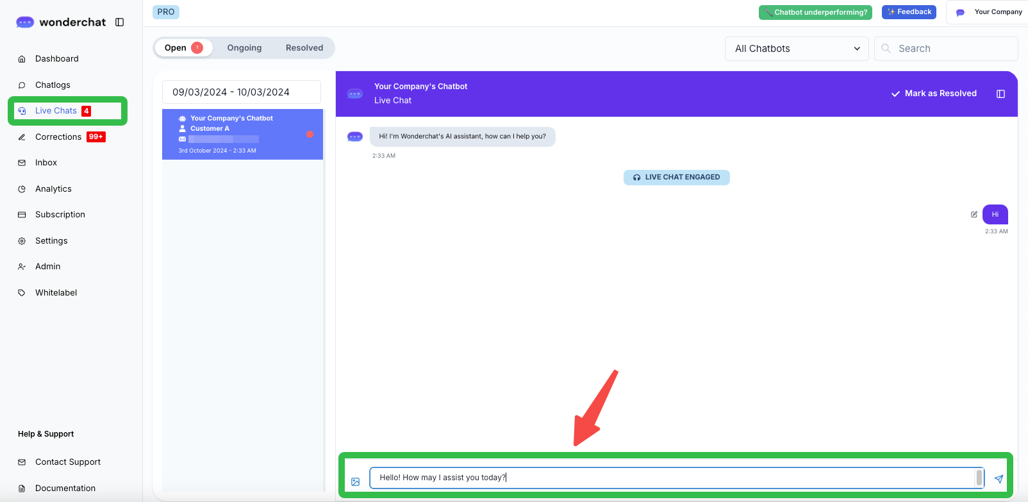This screenshot has height=502, width=1028.
Task: Switch to the Ongoing tab
Action: pos(244,48)
